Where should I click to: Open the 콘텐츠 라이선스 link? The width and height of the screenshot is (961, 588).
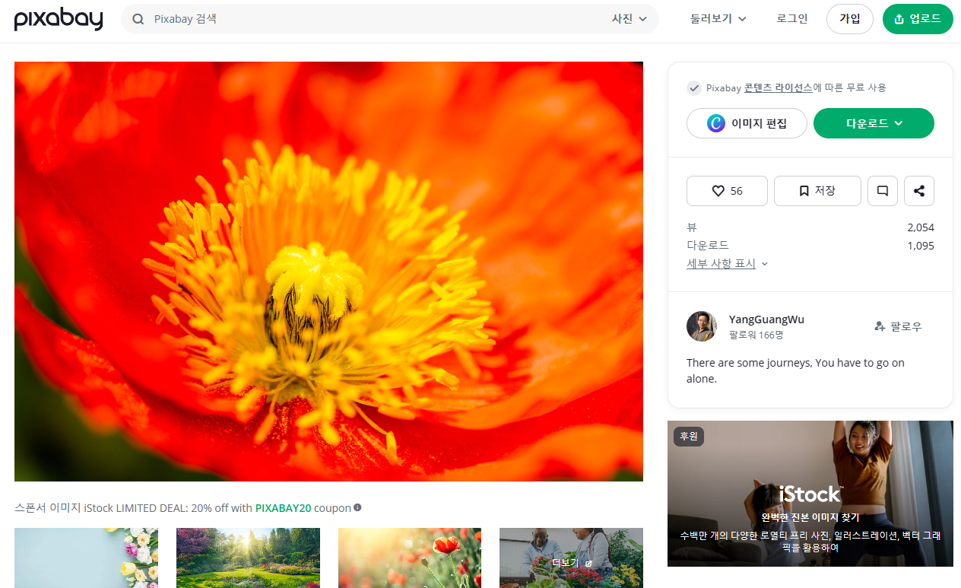(778, 88)
